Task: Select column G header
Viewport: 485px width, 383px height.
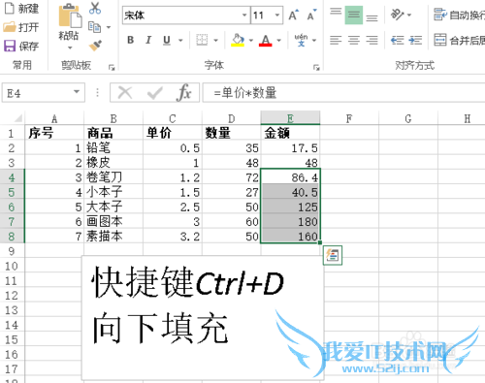Action: coord(408,118)
